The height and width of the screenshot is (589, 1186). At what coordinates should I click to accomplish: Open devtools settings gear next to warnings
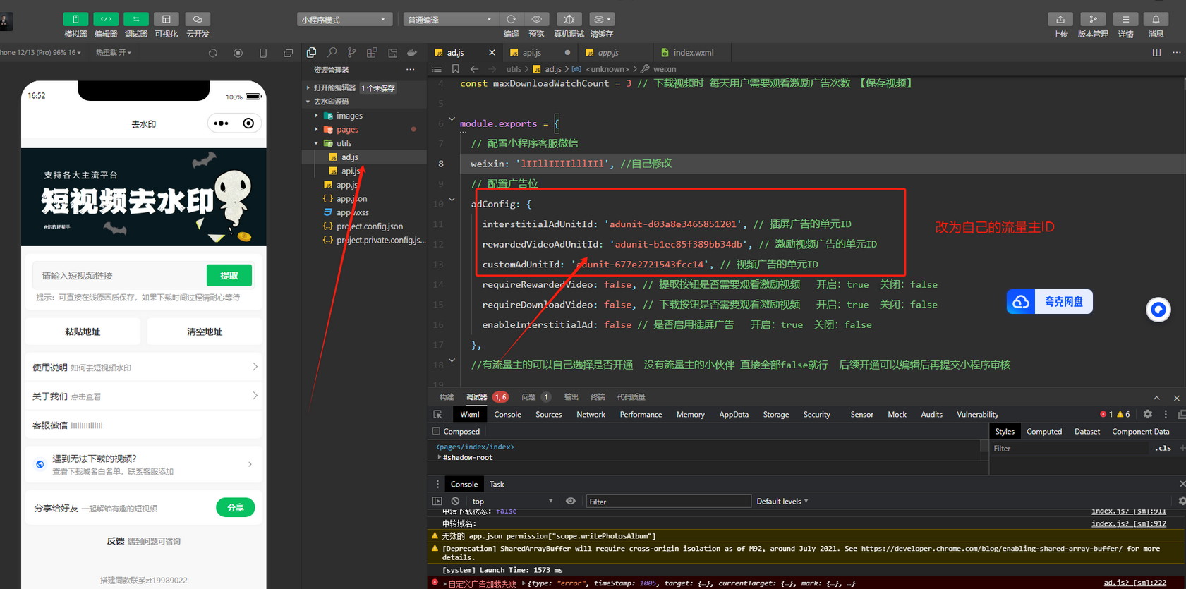[1148, 415]
